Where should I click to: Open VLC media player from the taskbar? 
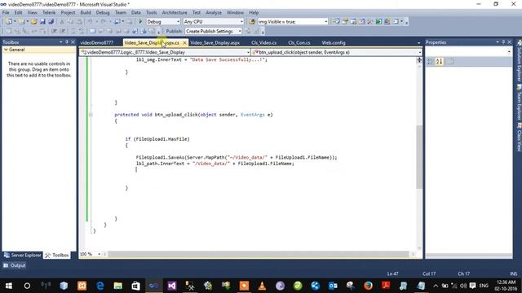[262, 286]
